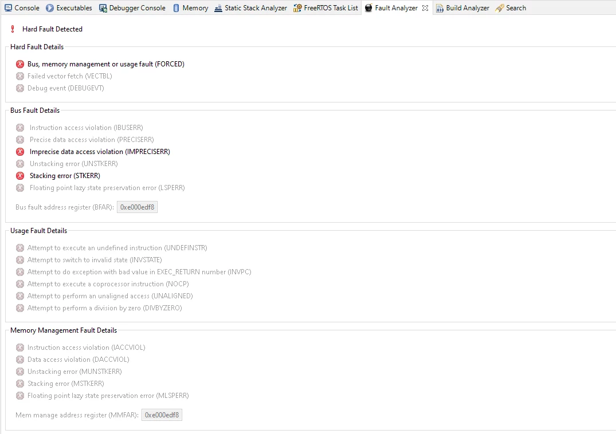Image resolution: width=616 pixels, height=434 pixels.
Task: Open the Executables tab
Action: (x=69, y=8)
